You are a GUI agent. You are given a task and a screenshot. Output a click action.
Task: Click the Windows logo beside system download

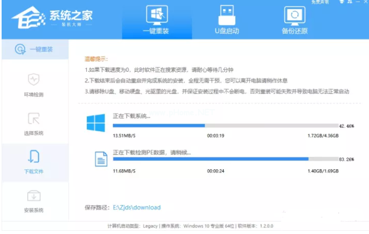click(96, 124)
